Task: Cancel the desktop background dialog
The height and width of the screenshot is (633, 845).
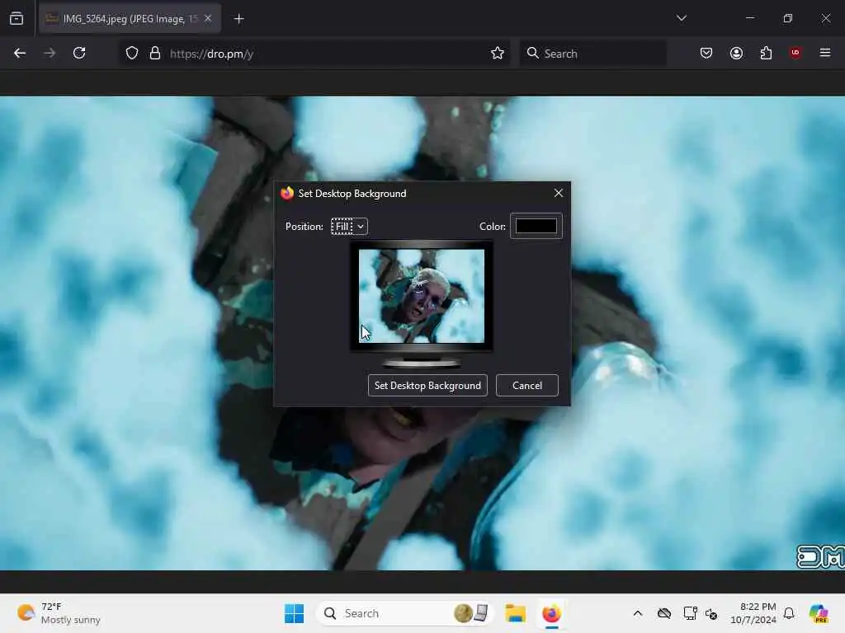Action: coord(527,386)
